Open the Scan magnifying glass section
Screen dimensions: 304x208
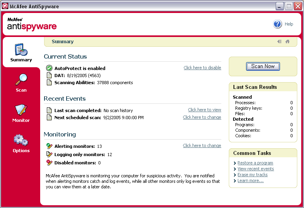tap(21, 83)
